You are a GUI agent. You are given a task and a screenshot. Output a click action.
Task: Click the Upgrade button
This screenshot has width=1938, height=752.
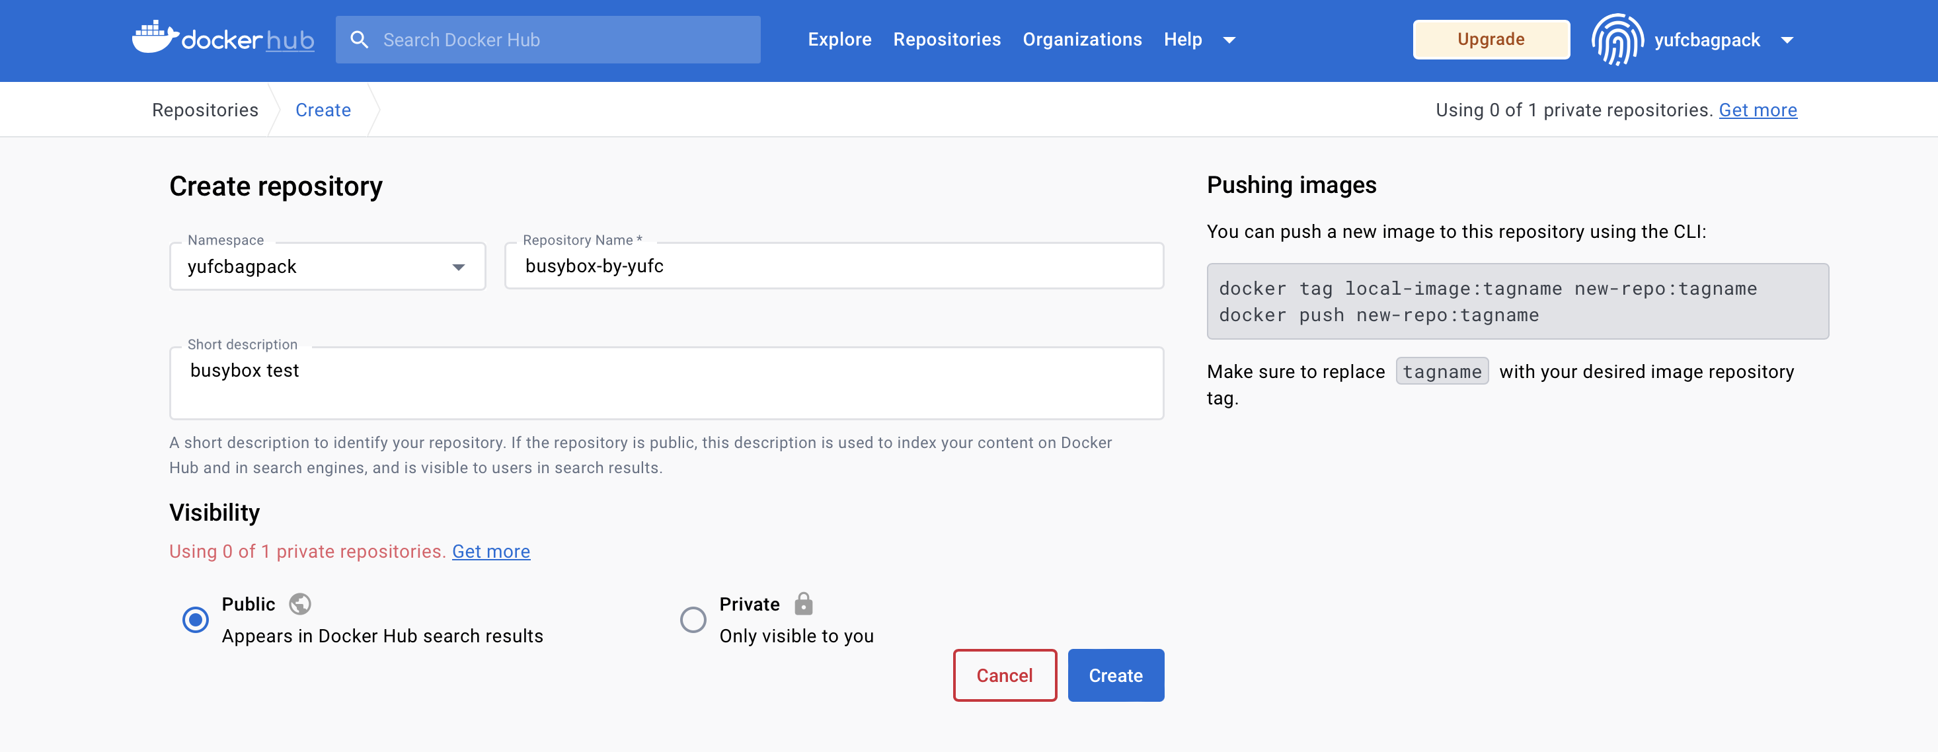coord(1491,40)
